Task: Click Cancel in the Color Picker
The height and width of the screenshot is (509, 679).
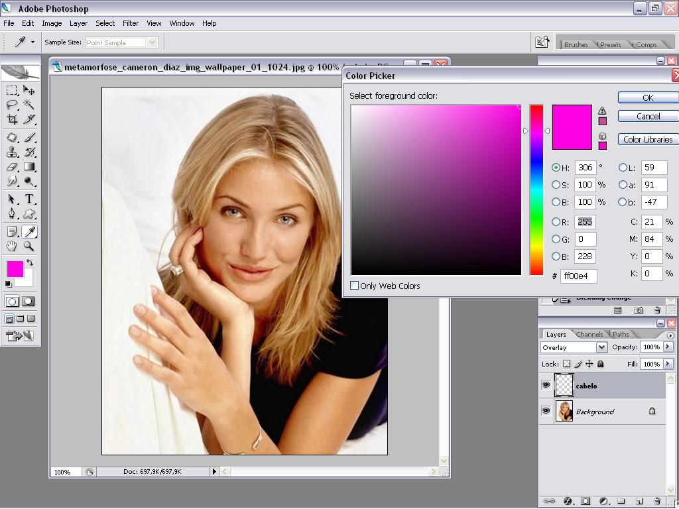Action: click(x=648, y=117)
